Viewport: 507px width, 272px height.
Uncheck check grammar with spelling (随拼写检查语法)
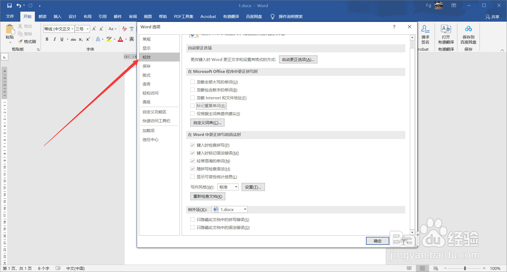[193, 169]
